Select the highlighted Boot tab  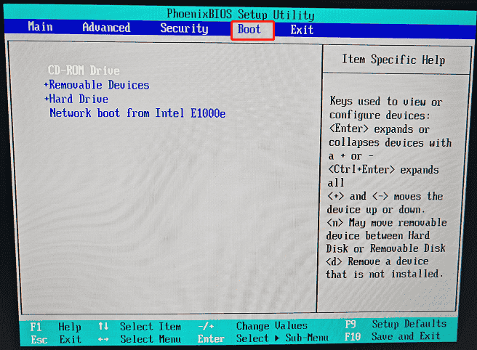click(249, 30)
